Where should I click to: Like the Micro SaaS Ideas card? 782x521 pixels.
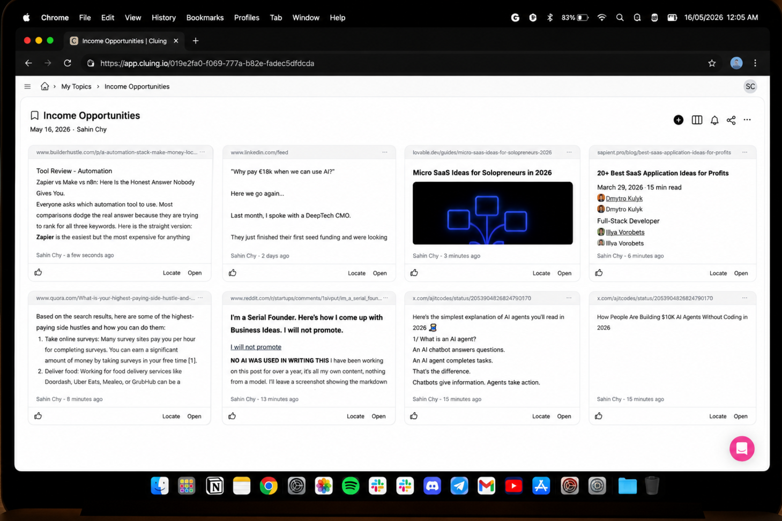click(414, 273)
